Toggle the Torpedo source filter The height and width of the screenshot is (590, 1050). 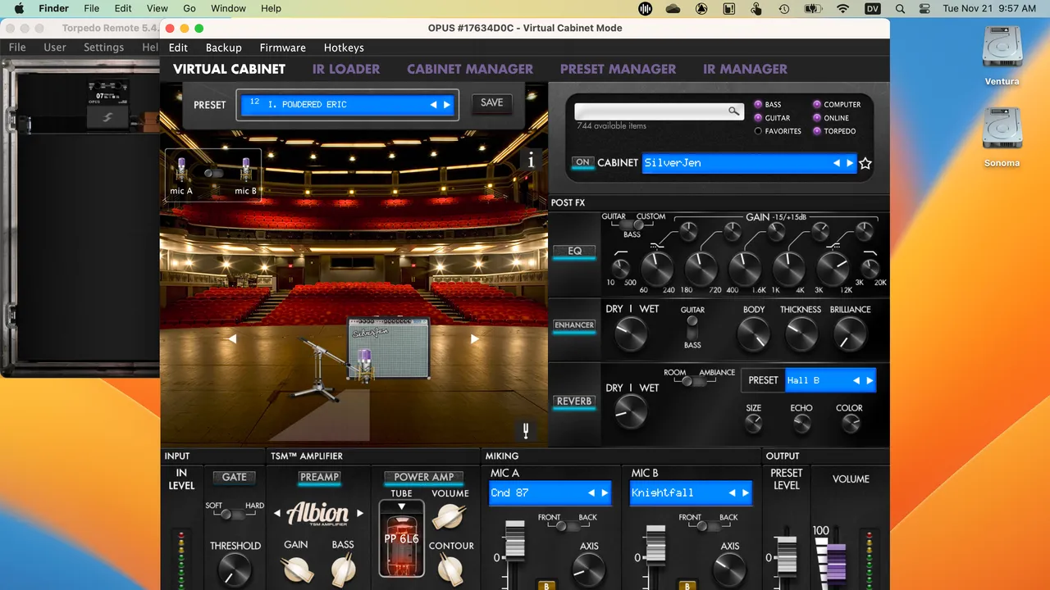pyautogui.click(x=817, y=131)
